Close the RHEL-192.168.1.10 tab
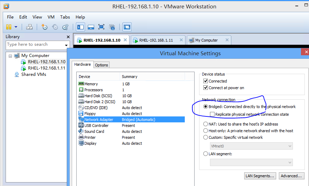This screenshot has height=186, width=309. click(125, 40)
